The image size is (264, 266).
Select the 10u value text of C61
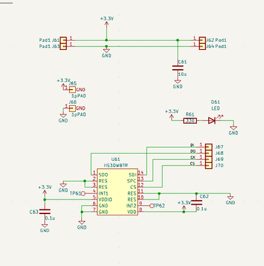click(182, 74)
